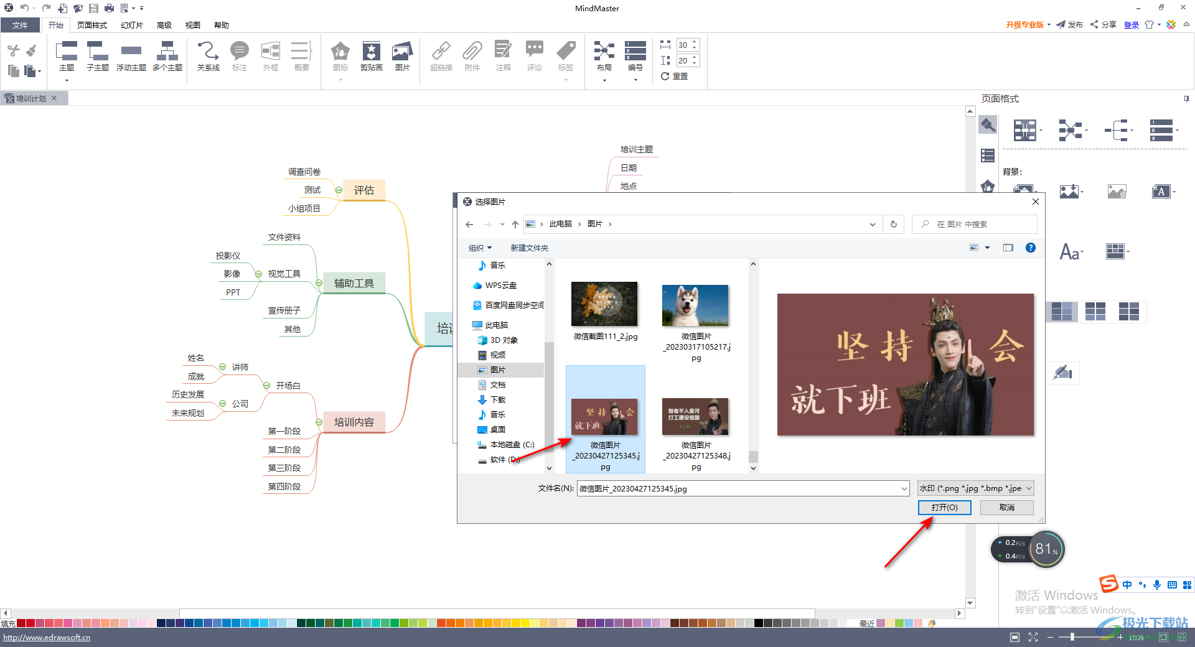Click 新建文件夹 in the dialog
This screenshot has height=647, width=1195.
(x=530, y=248)
